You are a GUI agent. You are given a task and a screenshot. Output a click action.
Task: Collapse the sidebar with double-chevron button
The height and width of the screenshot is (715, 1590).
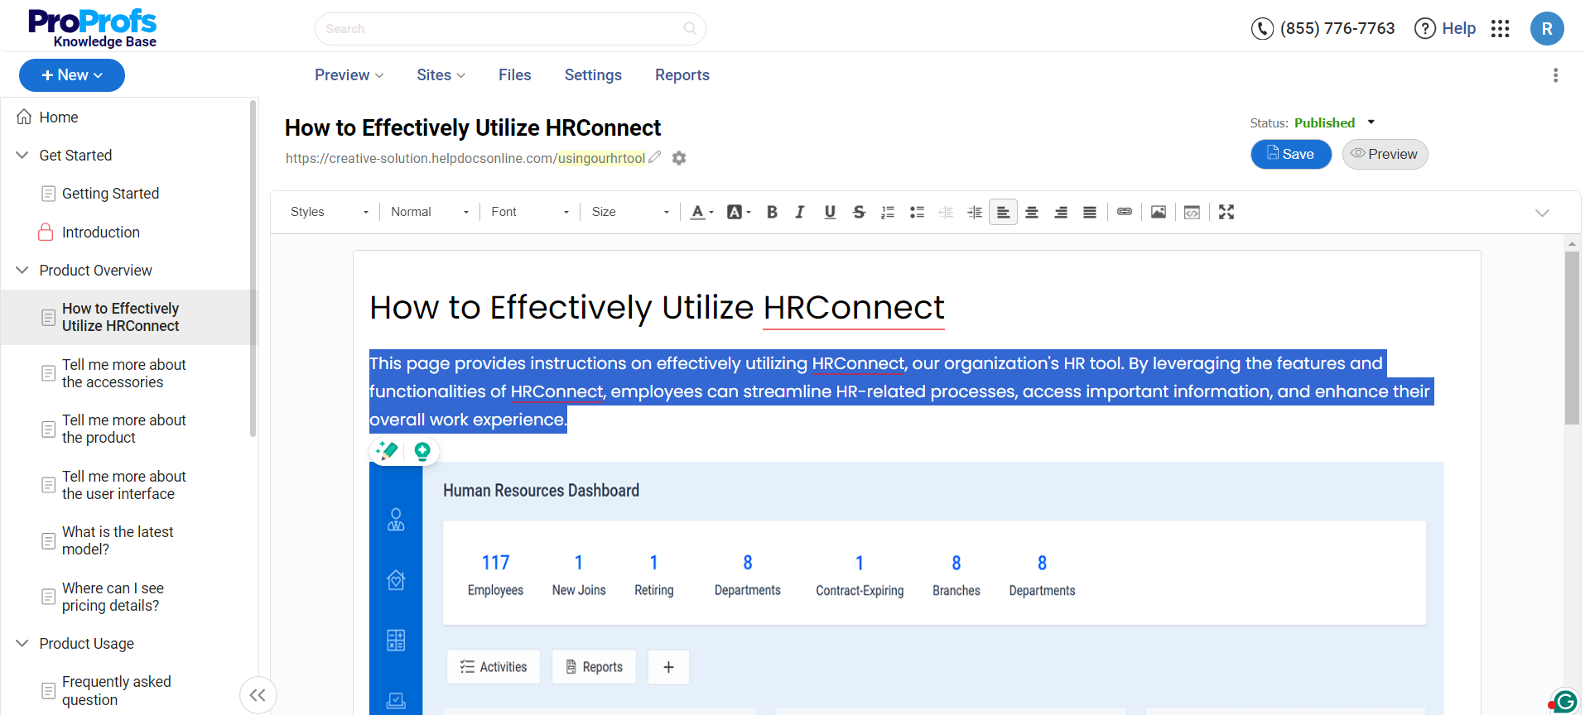coord(258,695)
